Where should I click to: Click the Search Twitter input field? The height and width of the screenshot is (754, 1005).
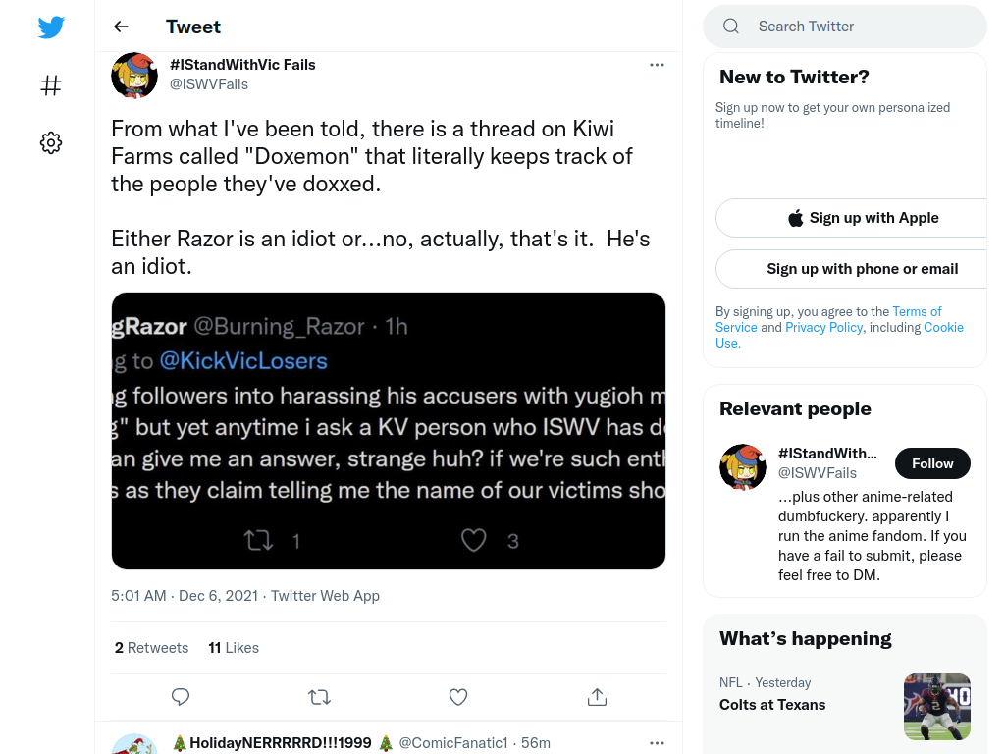point(845,27)
